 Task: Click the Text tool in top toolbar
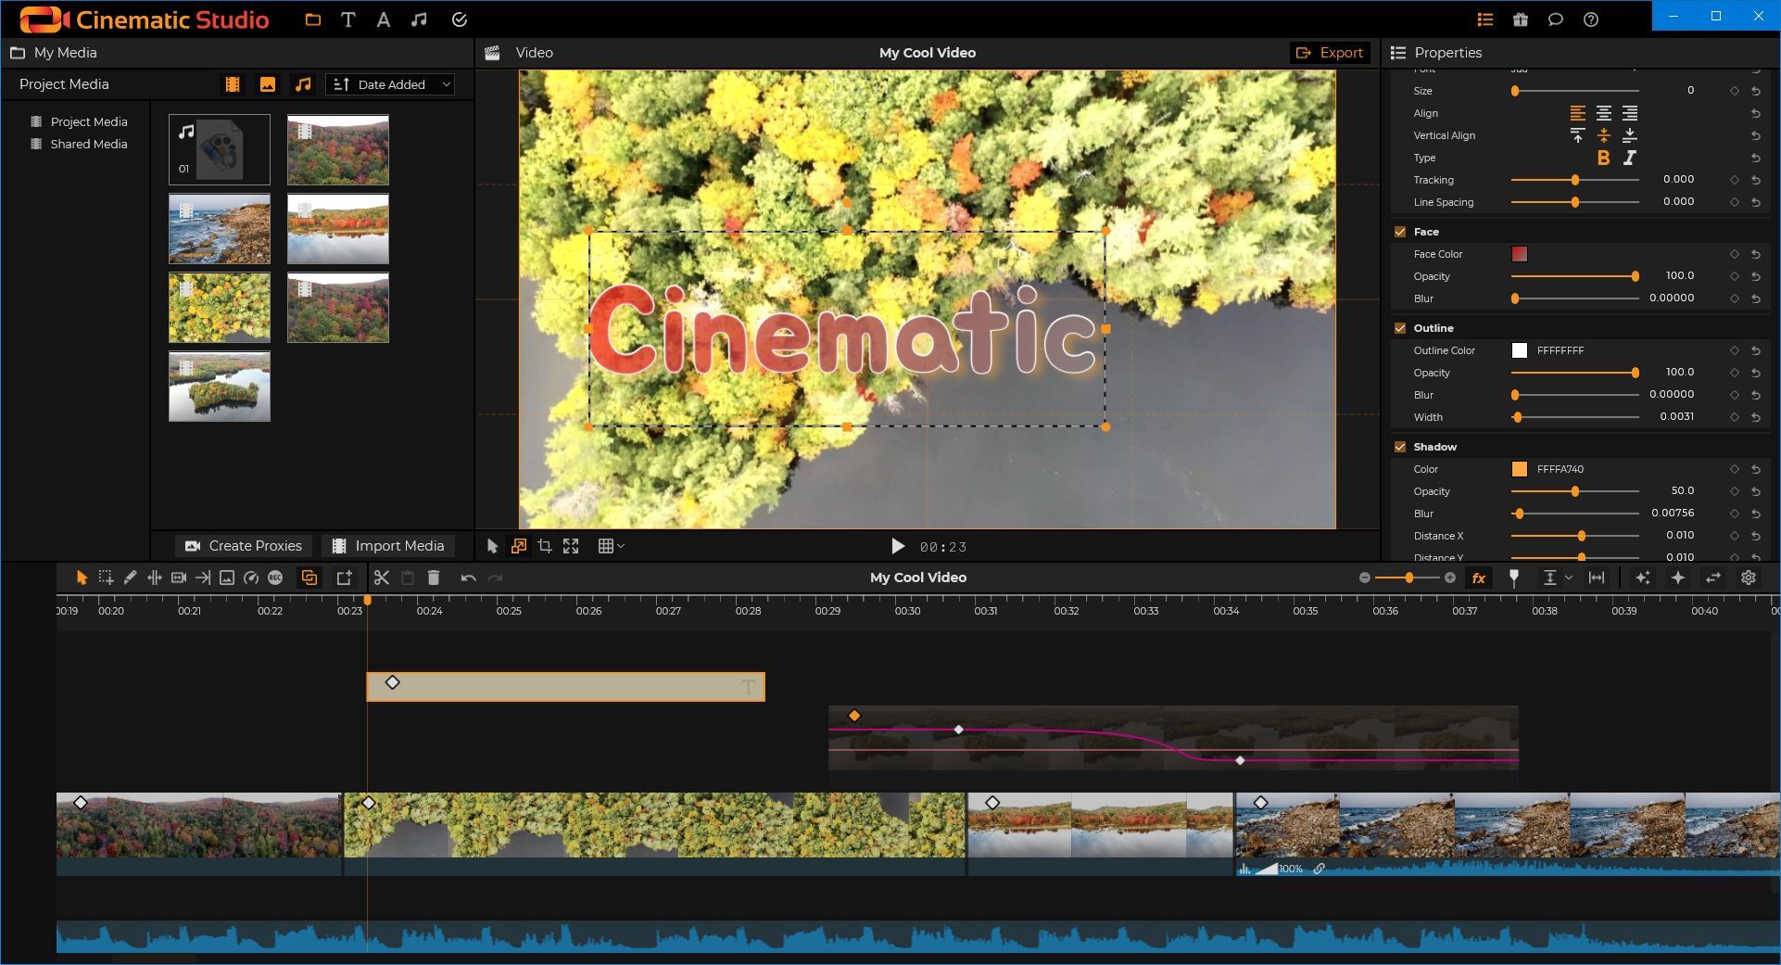tap(347, 19)
